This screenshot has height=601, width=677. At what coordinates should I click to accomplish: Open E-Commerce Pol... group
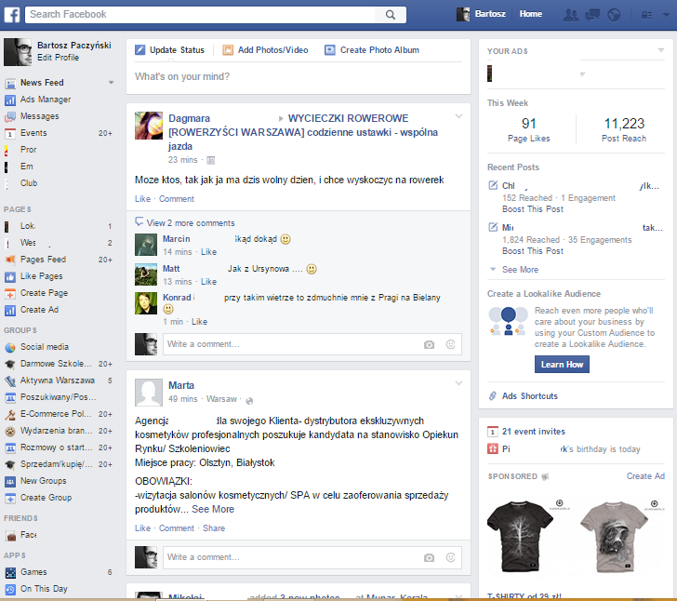click(56, 414)
